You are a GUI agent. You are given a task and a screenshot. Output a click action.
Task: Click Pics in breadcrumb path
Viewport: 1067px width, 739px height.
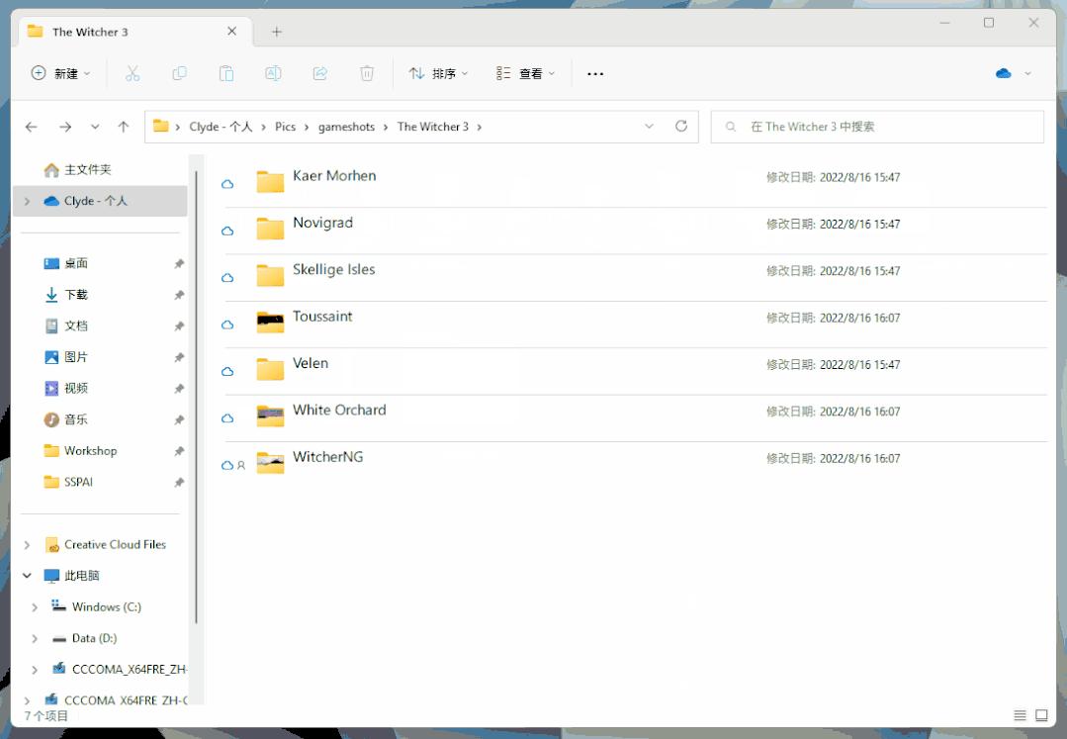[x=285, y=127]
